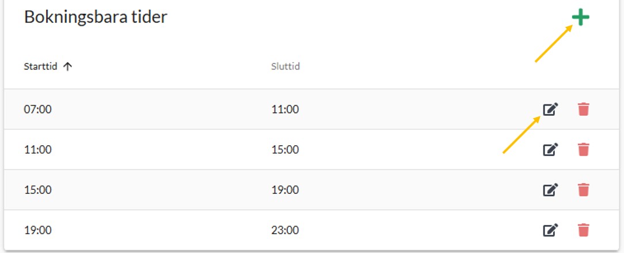Click the 23:00 end time cell

point(285,231)
